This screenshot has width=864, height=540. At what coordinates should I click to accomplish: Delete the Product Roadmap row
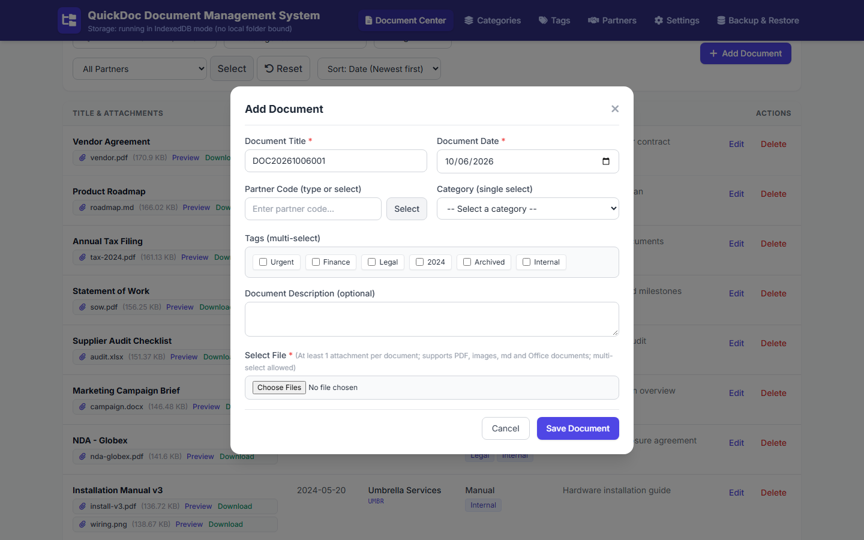click(773, 194)
